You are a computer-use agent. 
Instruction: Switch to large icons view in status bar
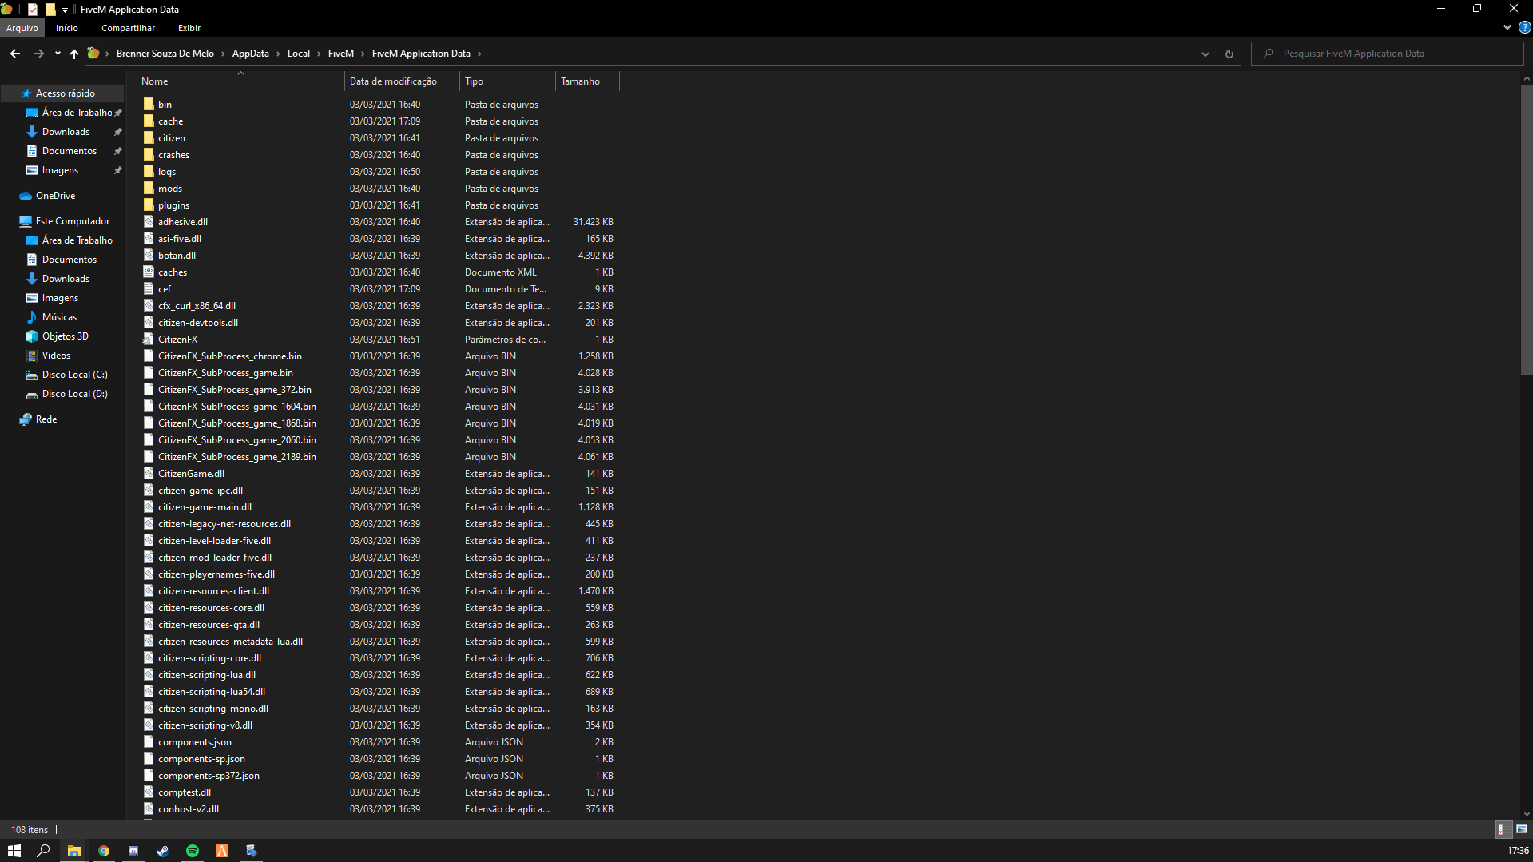click(x=1521, y=829)
